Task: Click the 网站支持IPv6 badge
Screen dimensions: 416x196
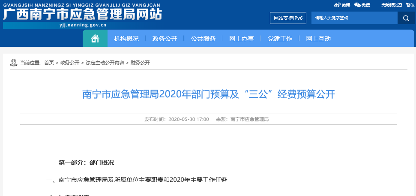Action: pos(288,18)
